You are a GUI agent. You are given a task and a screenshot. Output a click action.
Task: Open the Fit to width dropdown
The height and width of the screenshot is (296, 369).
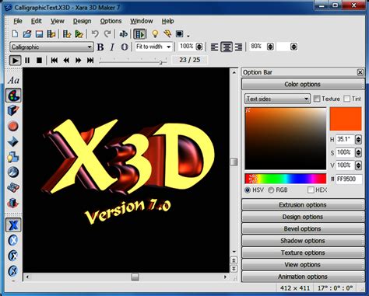tap(153, 47)
